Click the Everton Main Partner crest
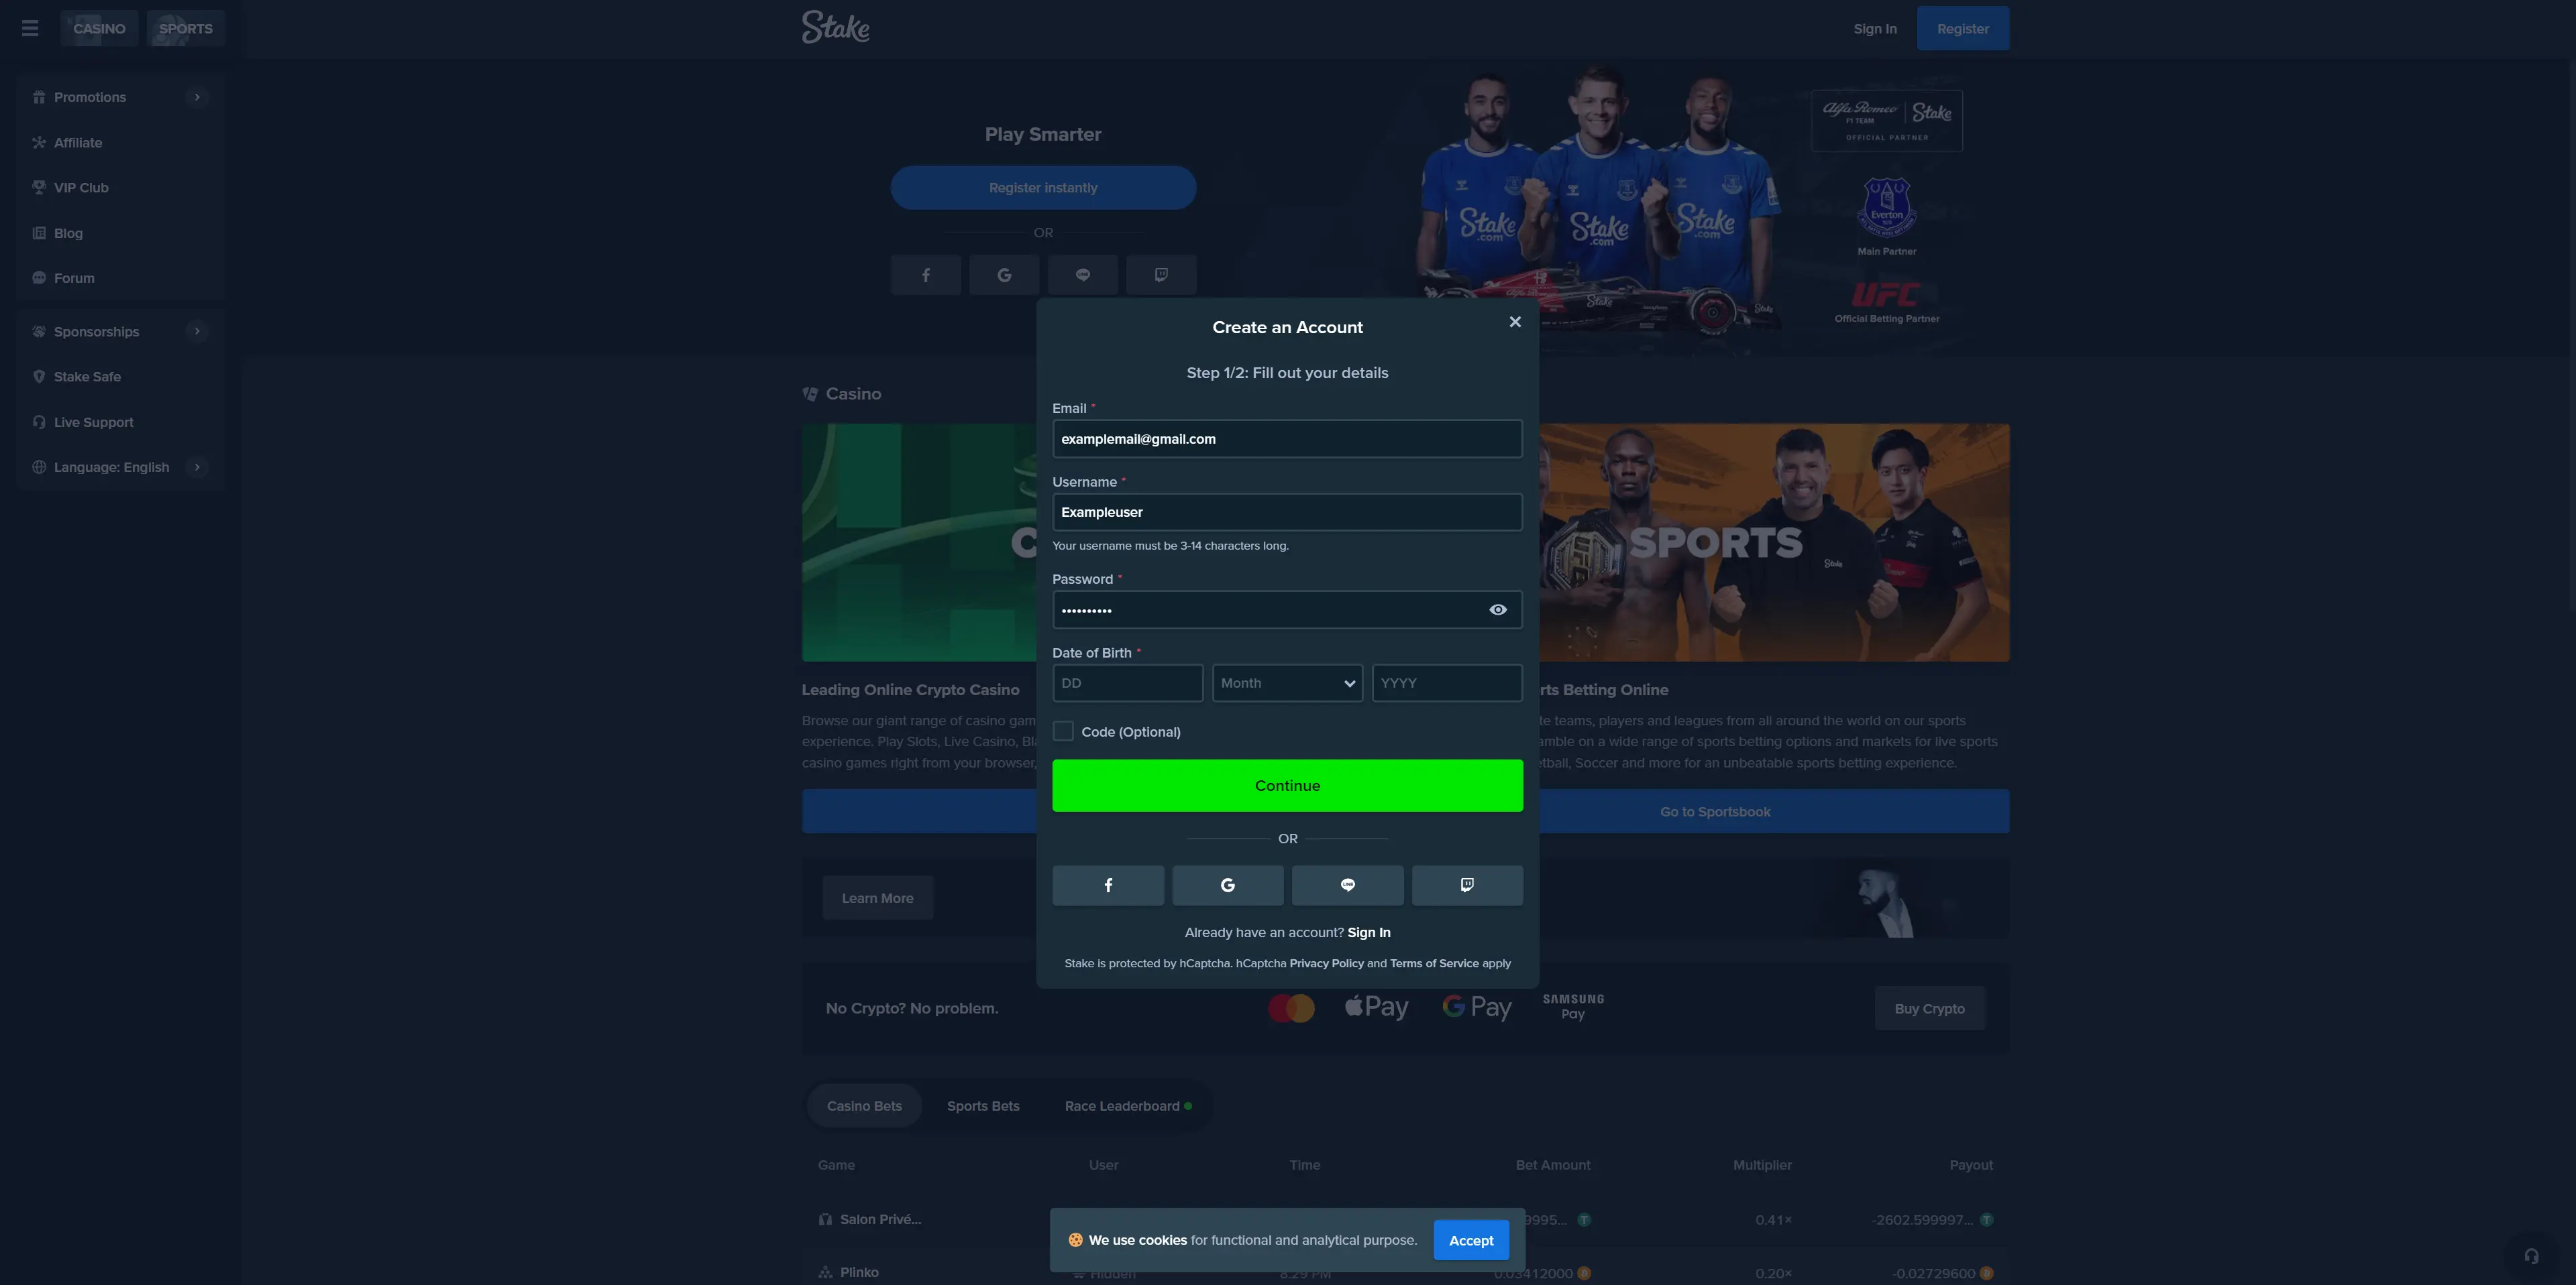This screenshot has height=1285, width=2576. coord(1887,208)
